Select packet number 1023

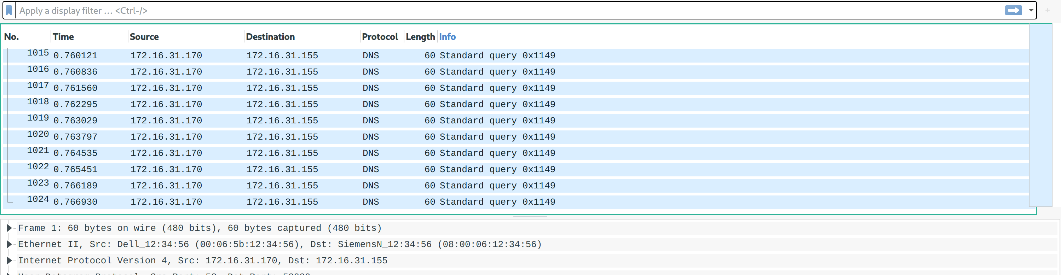tap(516, 186)
